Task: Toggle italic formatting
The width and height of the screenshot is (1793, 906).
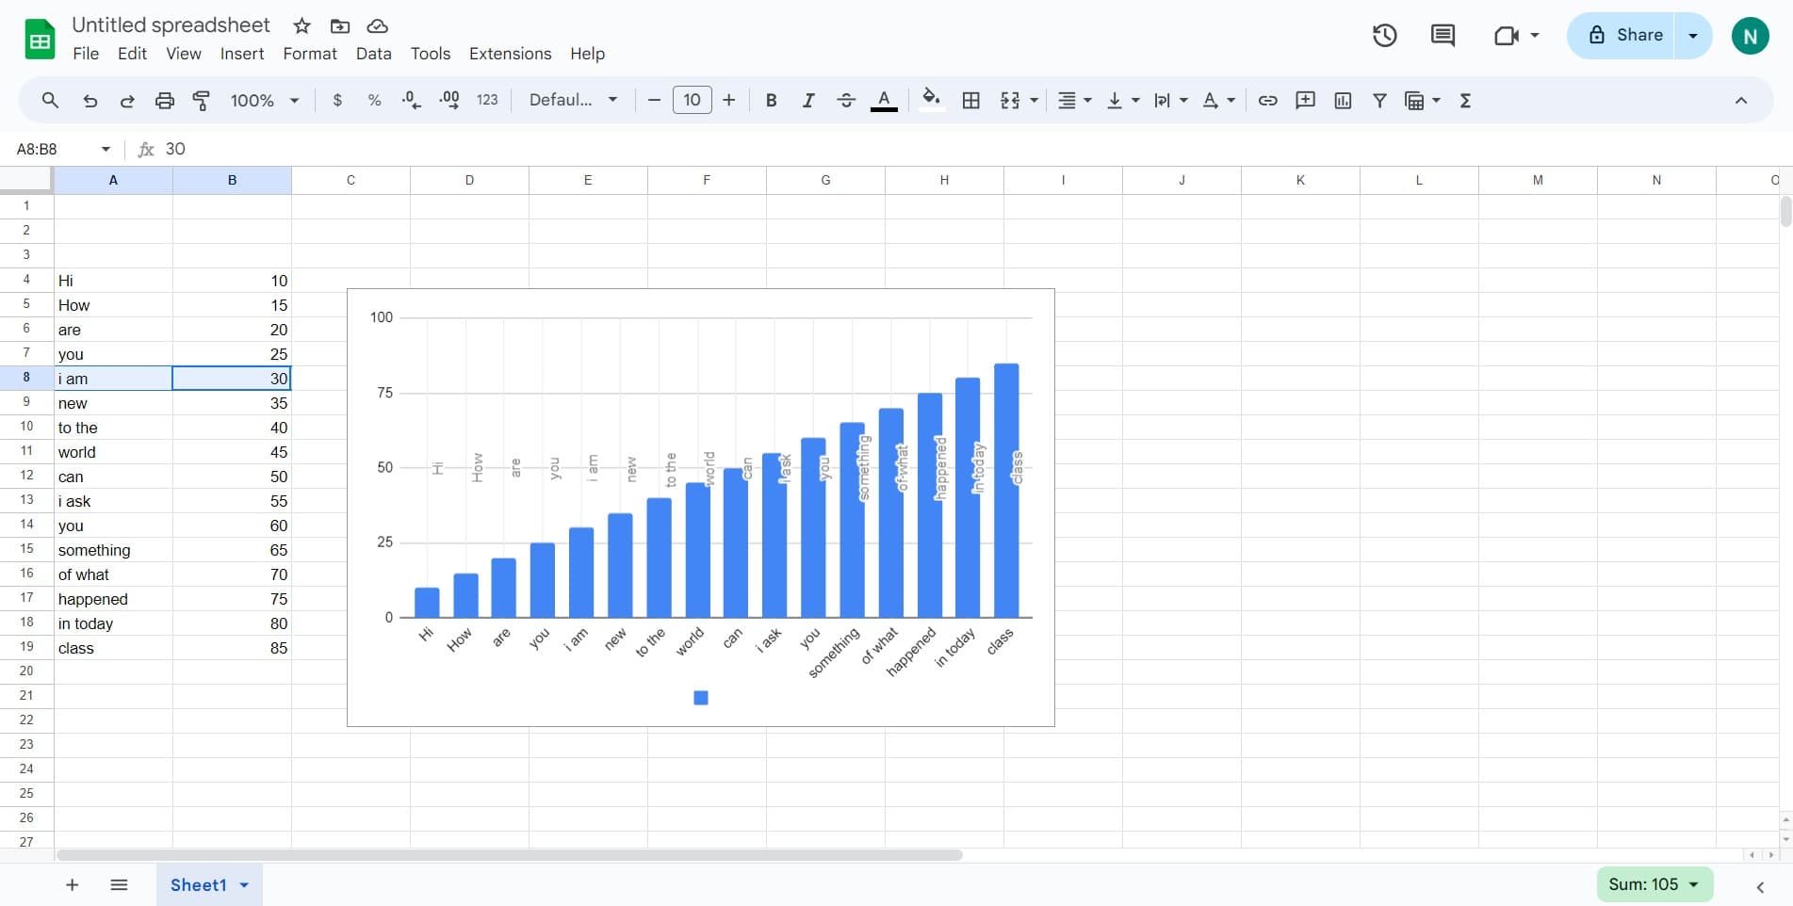Action: (807, 100)
